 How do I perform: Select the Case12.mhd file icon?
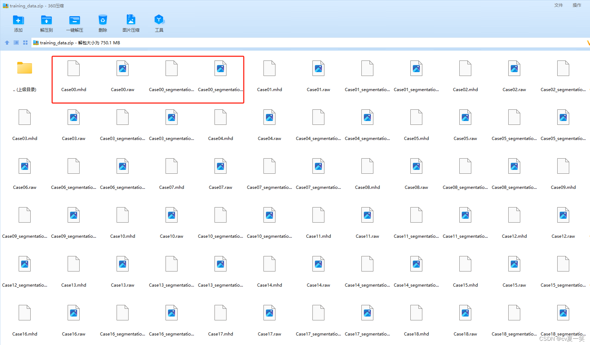(514, 215)
